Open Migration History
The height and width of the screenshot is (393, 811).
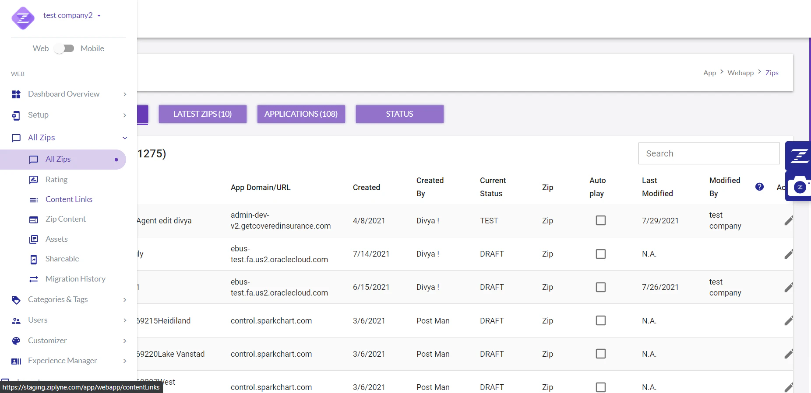click(75, 279)
